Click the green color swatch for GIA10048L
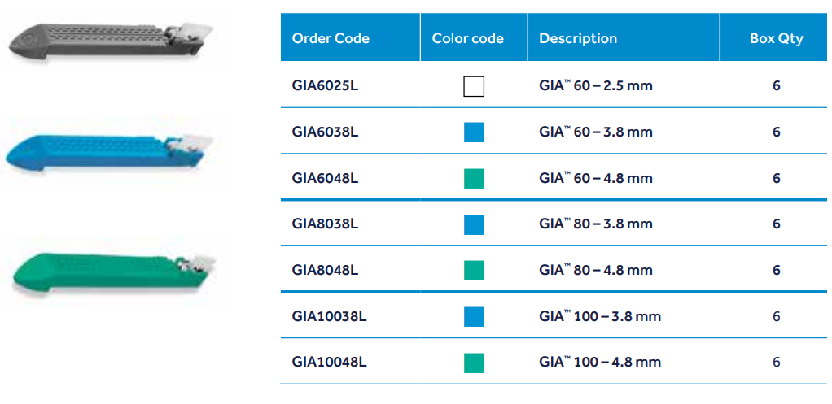The height and width of the screenshot is (404, 832). [x=474, y=362]
